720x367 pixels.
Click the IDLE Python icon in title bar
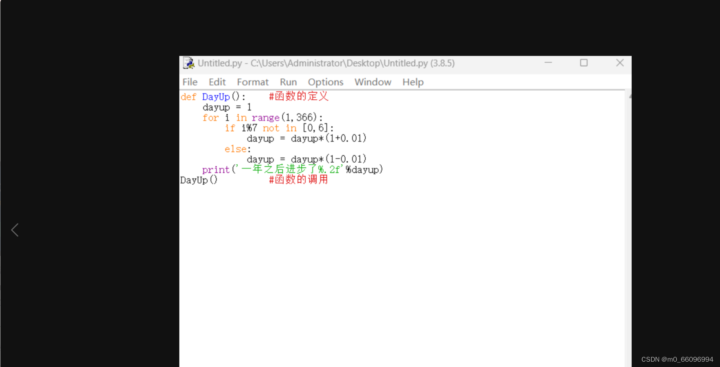tap(188, 63)
